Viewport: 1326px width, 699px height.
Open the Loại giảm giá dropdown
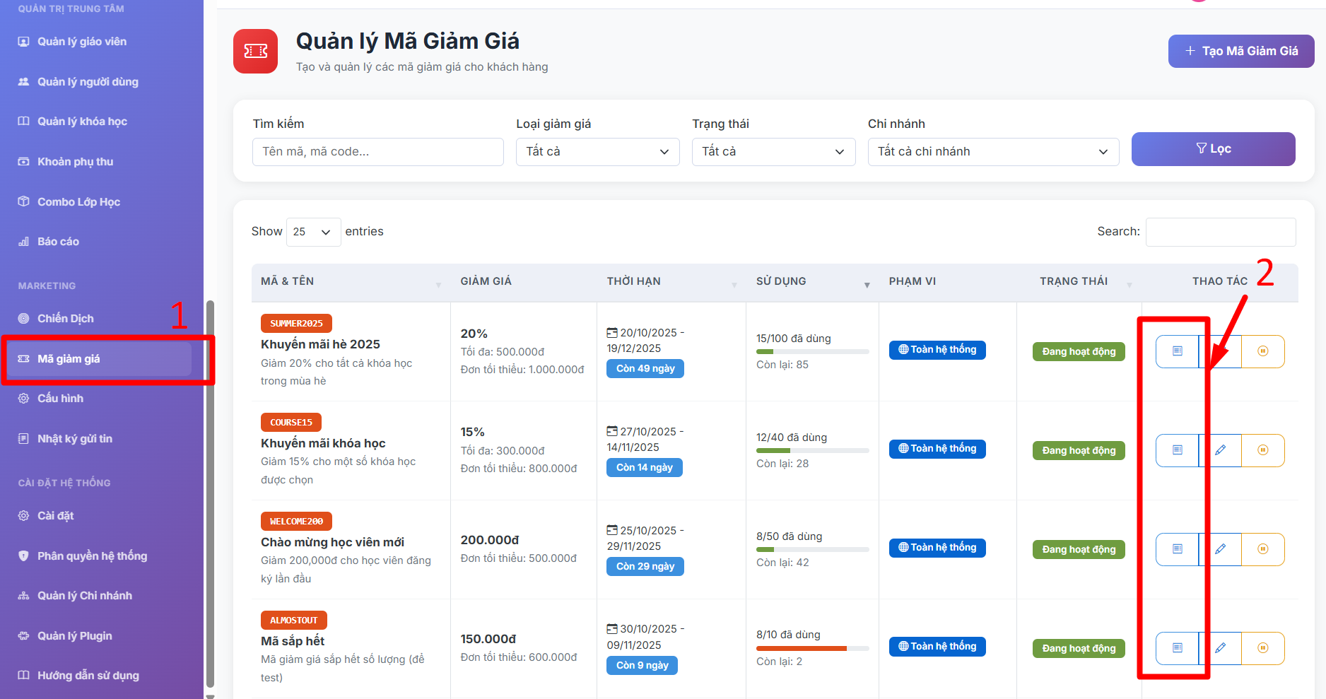point(597,152)
